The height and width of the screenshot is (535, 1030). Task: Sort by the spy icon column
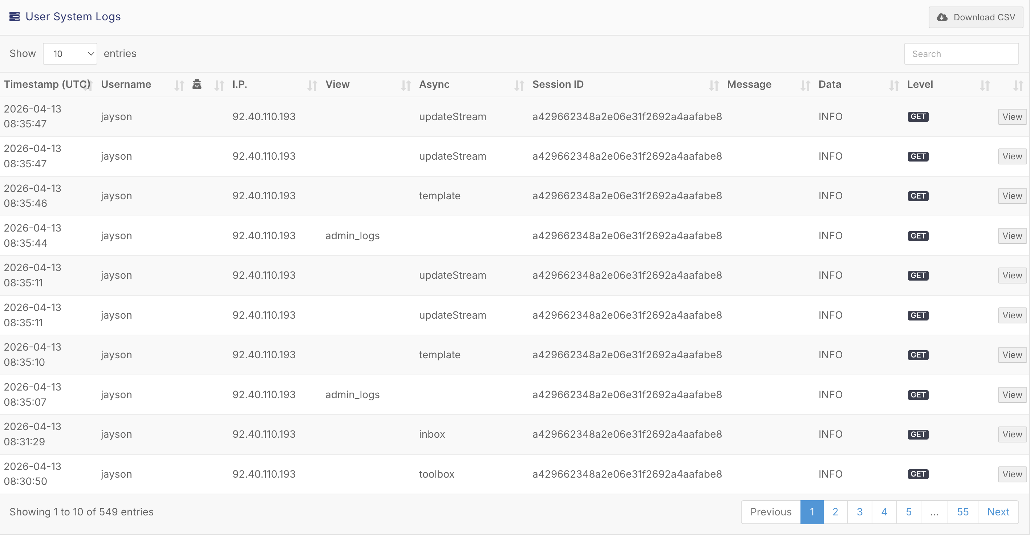tap(219, 85)
